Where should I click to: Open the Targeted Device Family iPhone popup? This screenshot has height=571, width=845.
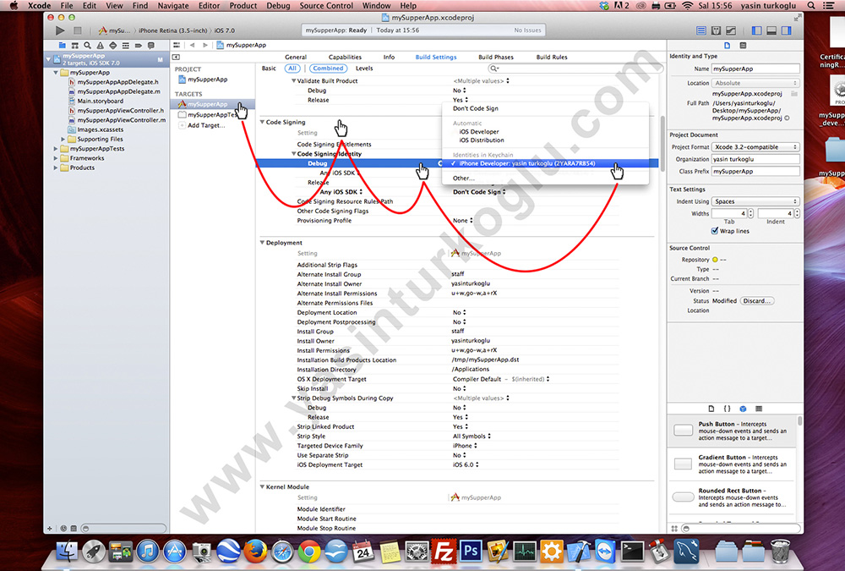[x=465, y=446]
